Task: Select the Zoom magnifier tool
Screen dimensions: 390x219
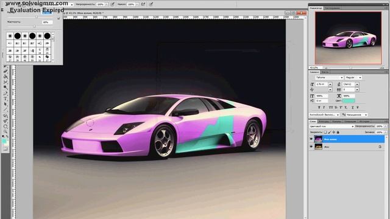Action: coord(5,131)
